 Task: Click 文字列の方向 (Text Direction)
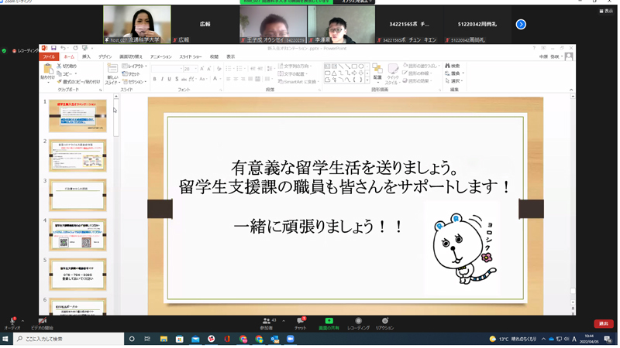[295, 66]
